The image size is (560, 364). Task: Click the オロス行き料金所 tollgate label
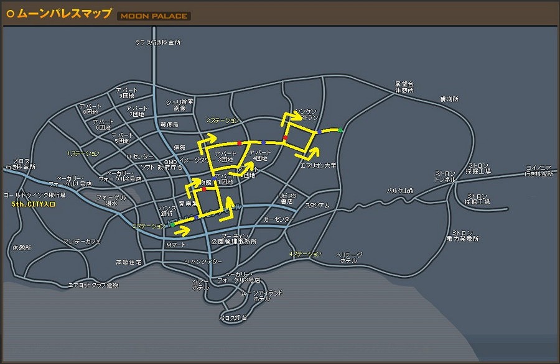click(x=21, y=163)
